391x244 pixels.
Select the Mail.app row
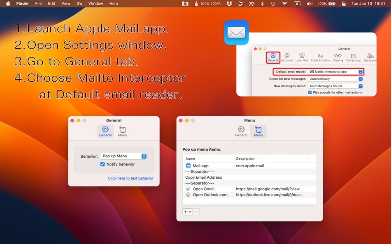coord(249,166)
